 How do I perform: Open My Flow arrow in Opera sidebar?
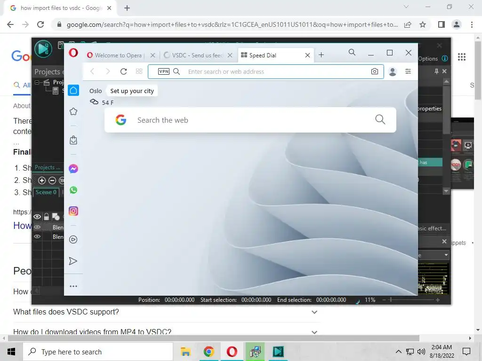(x=73, y=261)
